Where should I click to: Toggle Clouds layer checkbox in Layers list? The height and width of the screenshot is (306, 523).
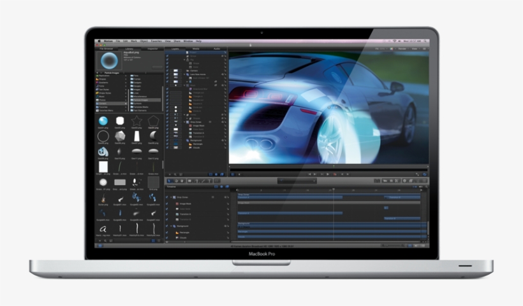point(168,148)
